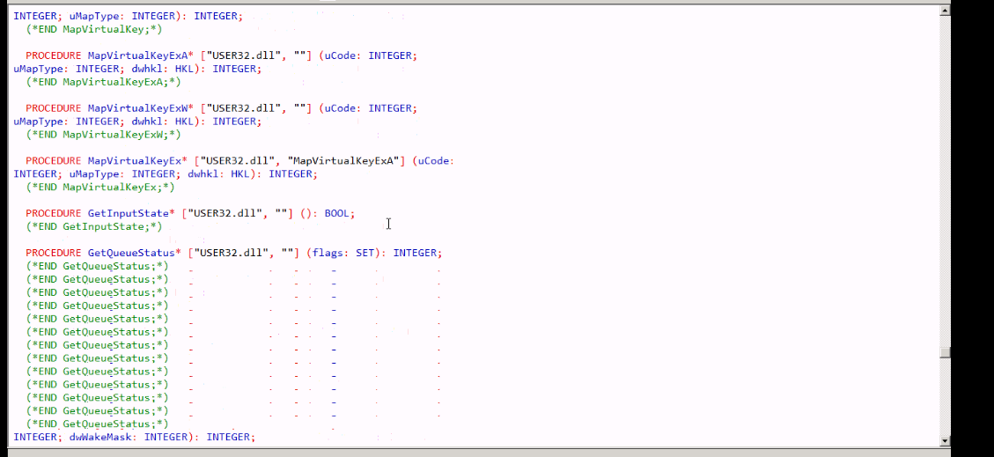Click the vertical scrollbar thumb
This screenshot has width=994, height=457.
tap(945, 352)
